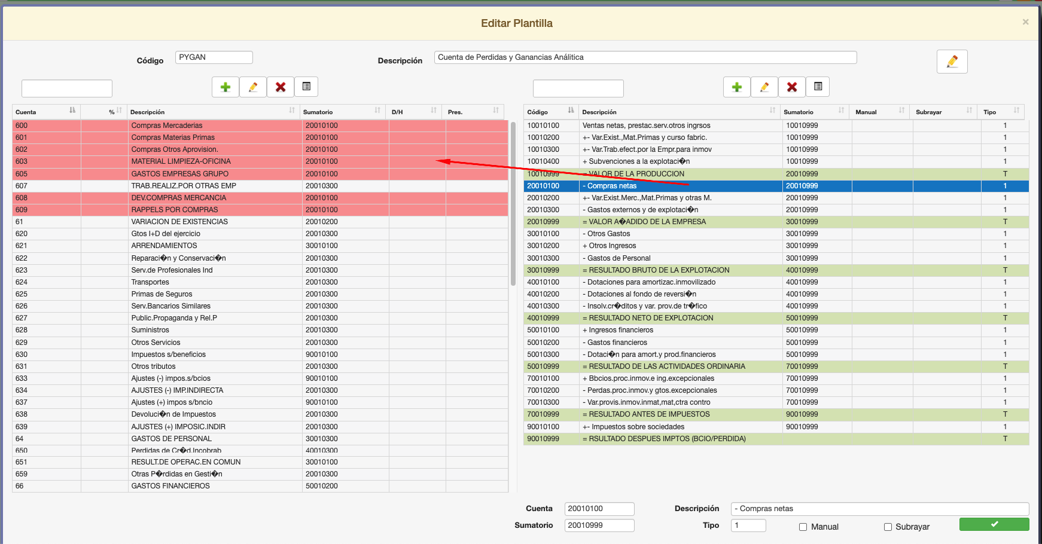Image resolution: width=1042 pixels, height=544 pixels.
Task: Add a new template line with right plus icon
Action: pos(737,87)
